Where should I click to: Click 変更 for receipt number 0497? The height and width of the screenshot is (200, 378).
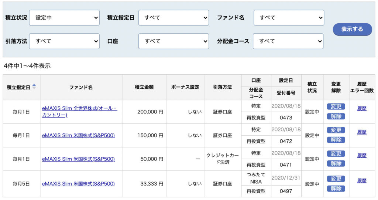(336, 179)
